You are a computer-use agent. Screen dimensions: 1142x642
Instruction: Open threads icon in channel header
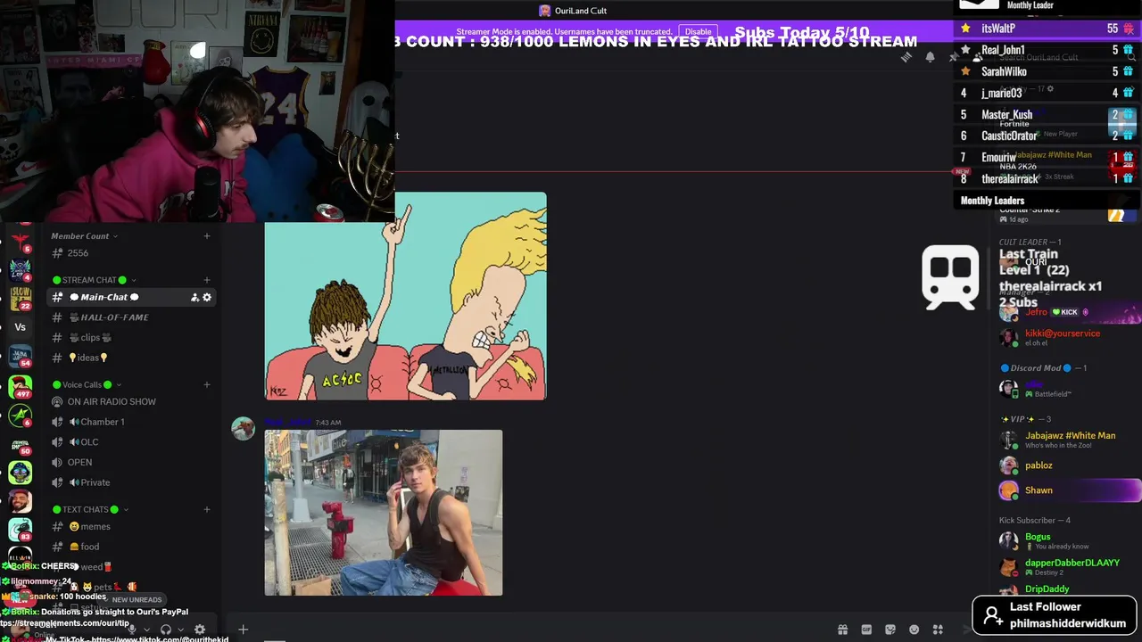point(906,57)
